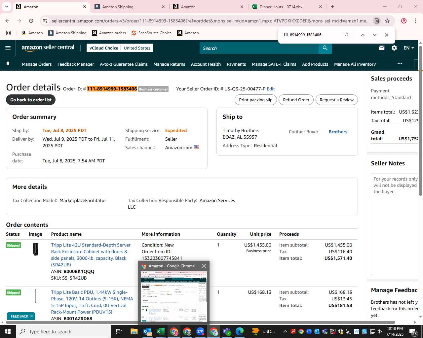Click the horizontal scrollbar at page bottom
The width and height of the screenshot is (423, 338).
coord(201,322)
